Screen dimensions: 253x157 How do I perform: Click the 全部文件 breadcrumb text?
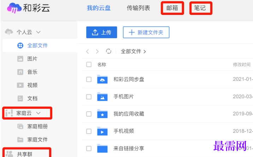[131, 51]
